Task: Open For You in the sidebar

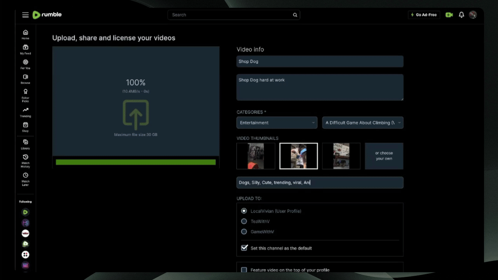Action: [25, 64]
